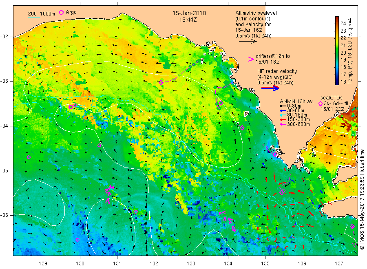Click the '200 1000m' isobath label
The width and height of the screenshot is (367, 269).
point(42,14)
